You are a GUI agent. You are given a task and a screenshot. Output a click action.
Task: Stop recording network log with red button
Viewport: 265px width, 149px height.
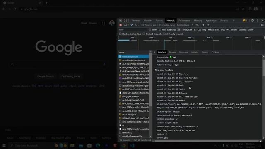120,25
